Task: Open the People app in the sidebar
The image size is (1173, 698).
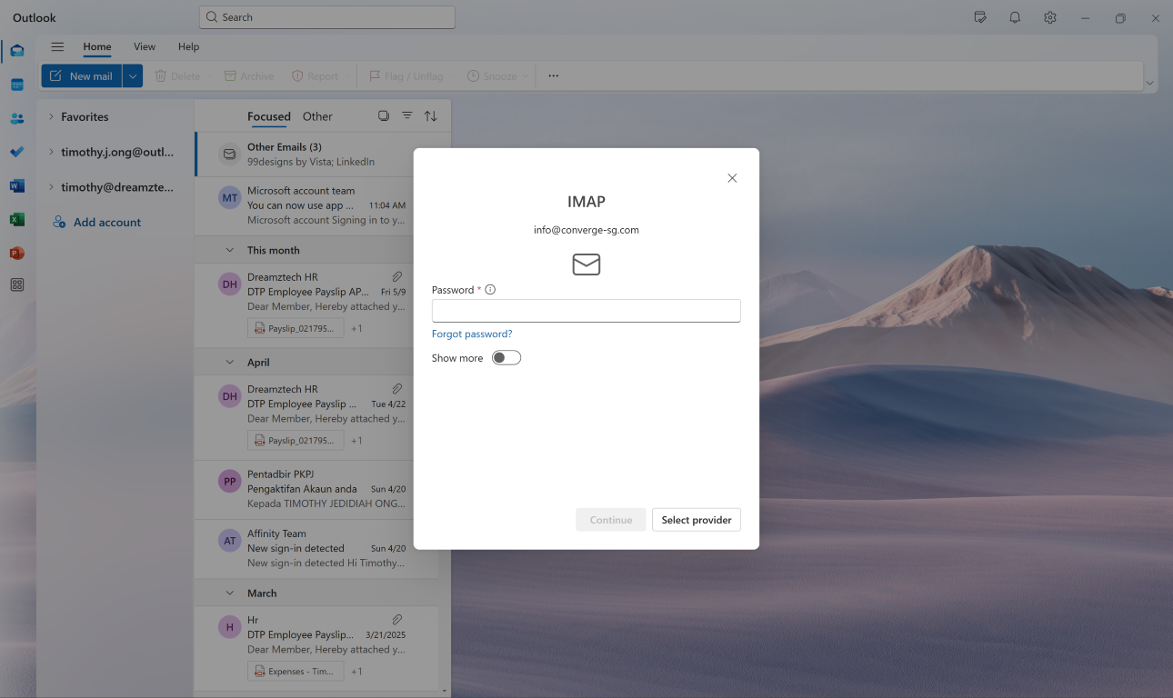Action: [16, 118]
